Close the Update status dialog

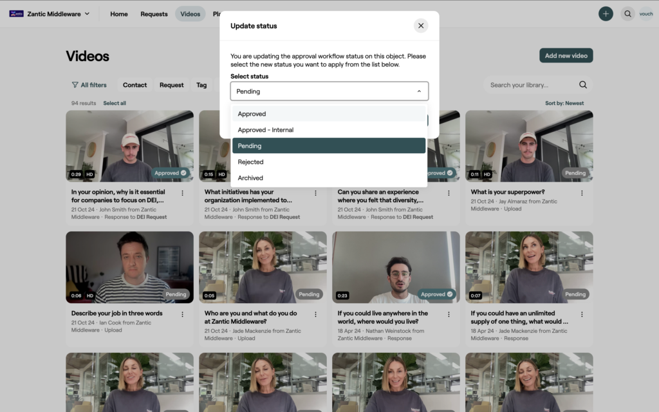(x=421, y=26)
